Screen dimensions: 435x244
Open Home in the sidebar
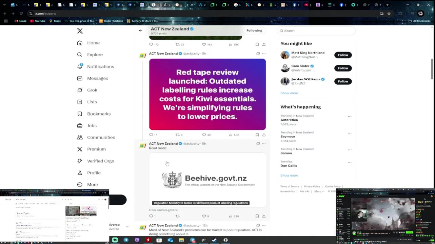tap(88, 43)
